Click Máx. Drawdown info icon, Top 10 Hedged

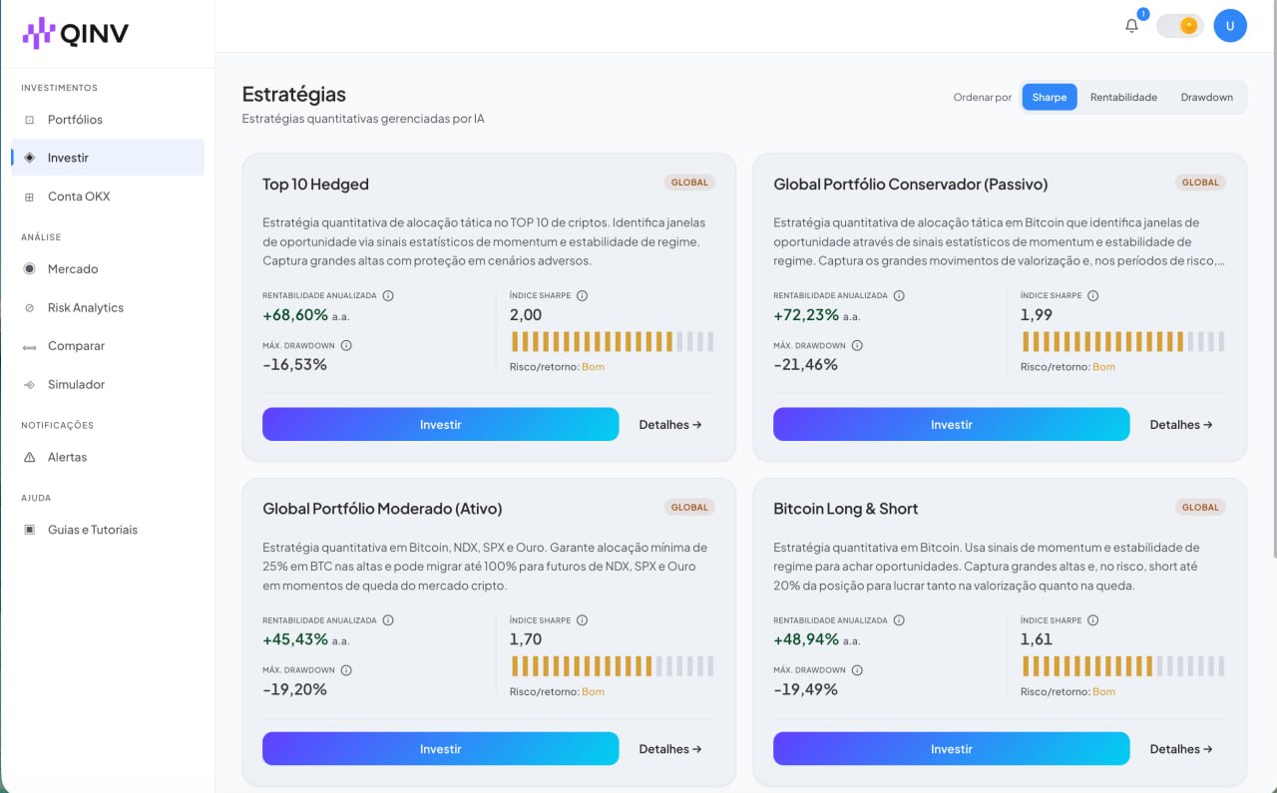coord(346,345)
